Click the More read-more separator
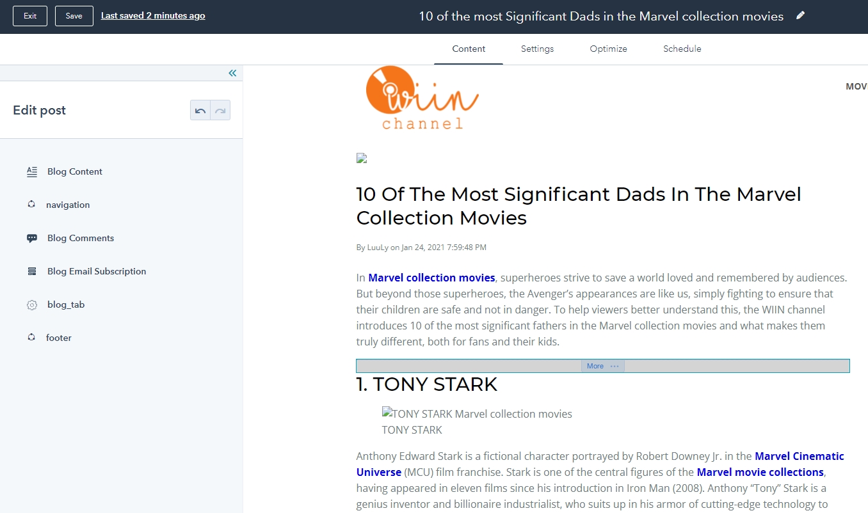Screen dimensions: 868x513 click(603, 366)
